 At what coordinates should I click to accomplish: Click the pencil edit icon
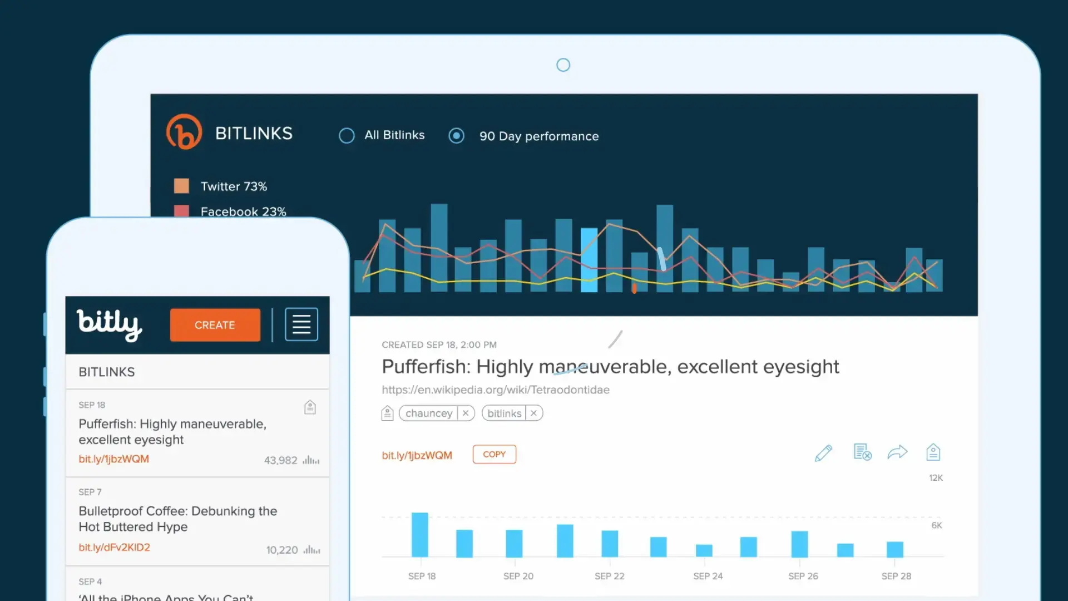tap(823, 453)
